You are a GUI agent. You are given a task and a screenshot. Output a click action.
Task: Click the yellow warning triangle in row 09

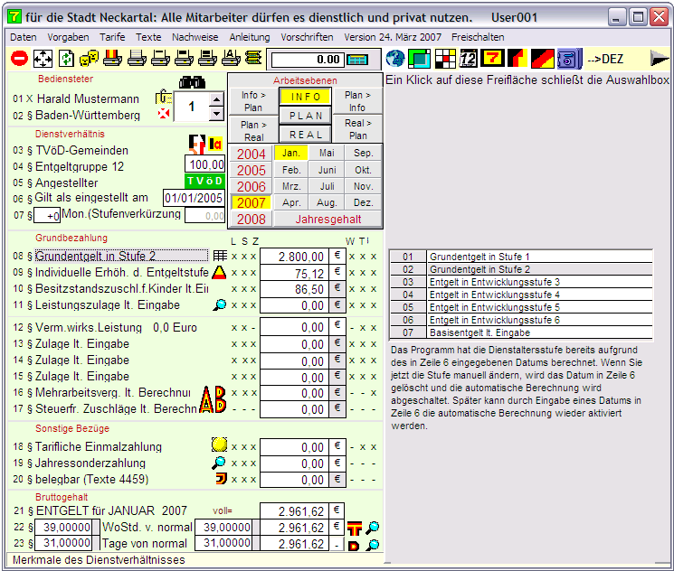(219, 272)
